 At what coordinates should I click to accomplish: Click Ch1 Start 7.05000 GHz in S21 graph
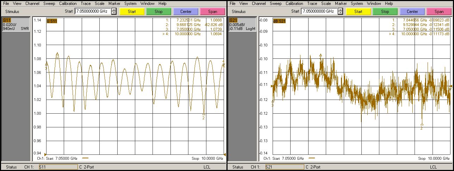tap(284, 158)
